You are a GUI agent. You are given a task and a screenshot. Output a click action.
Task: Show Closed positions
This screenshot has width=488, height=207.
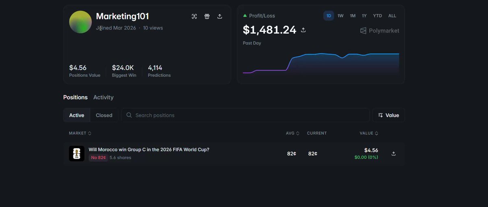click(104, 115)
